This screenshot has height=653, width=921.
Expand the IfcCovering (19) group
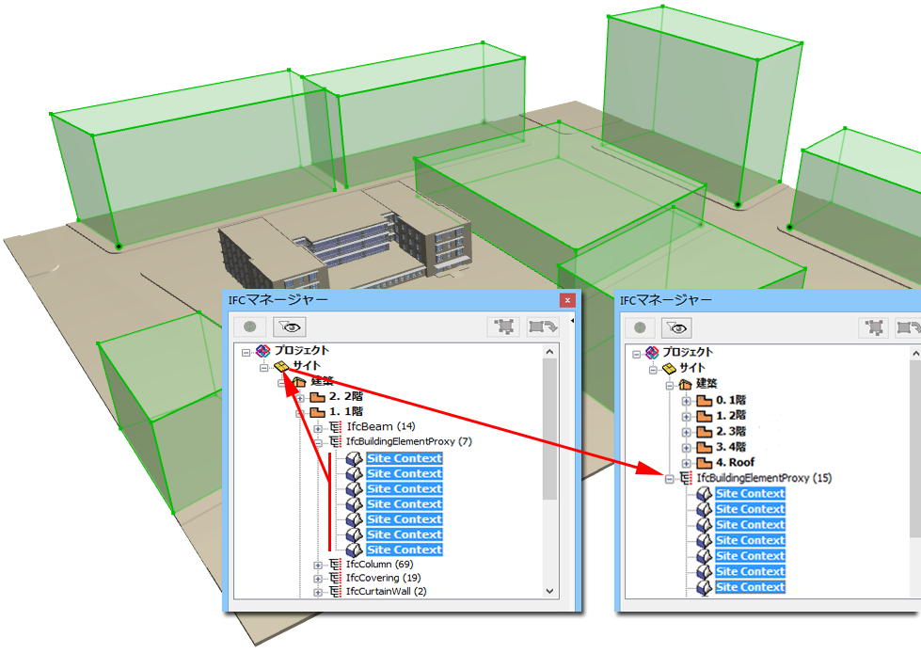pyautogui.click(x=318, y=579)
